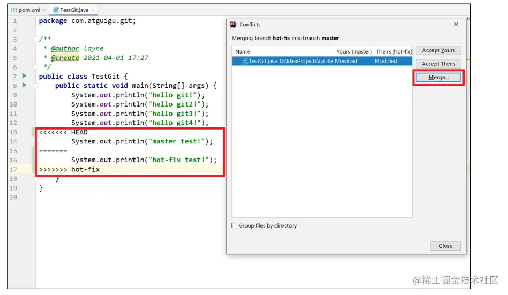
Task: Click the TestGit.java file icon in the conflicts row
Action: pos(245,61)
